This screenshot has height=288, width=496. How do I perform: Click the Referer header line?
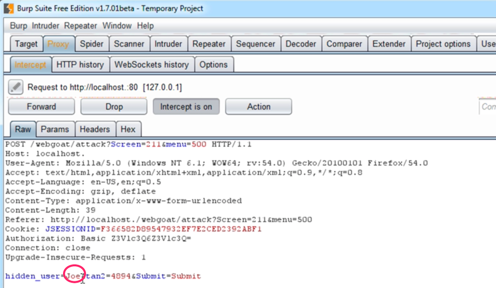point(158,220)
